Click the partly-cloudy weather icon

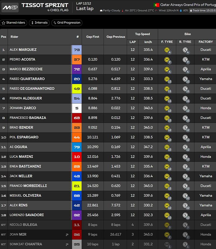101,11
